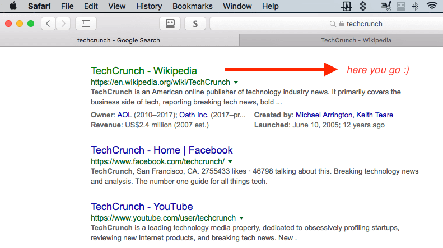Toggle the Safari sidebar
Viewport: 443px width, 248px height.
point(86,23)
